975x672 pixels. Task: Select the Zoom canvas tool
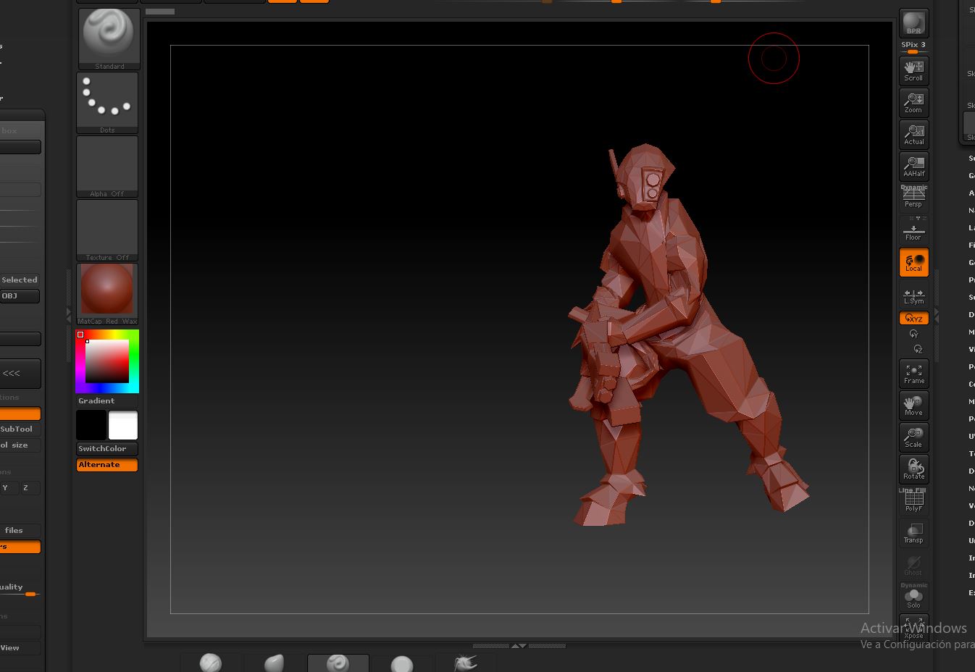[x=913, y=103]
